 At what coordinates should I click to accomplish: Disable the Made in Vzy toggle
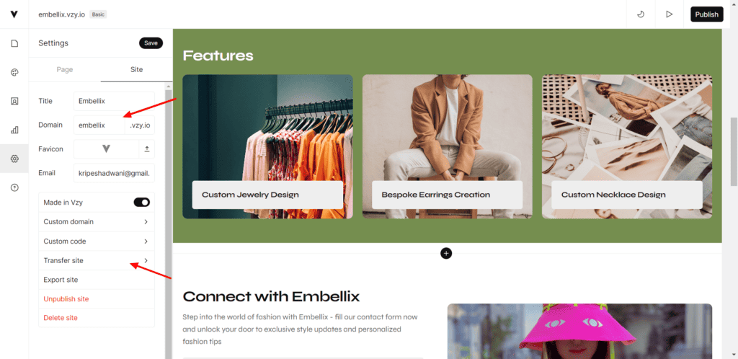(x=142, y=203)
